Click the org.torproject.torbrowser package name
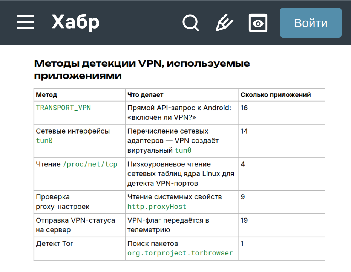The height and width of the screenshot is (272, 351). point(180,253)
